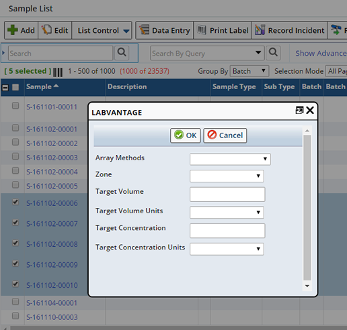Open the Zone dropdown

(x=227, y=176)
